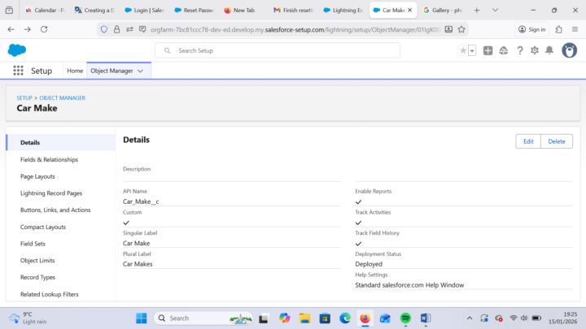Image resolution: width=586 pixels, height=329 pixels.
Task: Expand the Object Manager tab chevron
Action: pos(141,71)
